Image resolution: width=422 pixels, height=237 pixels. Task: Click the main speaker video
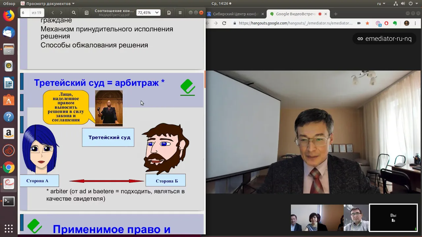coord(314,132)
